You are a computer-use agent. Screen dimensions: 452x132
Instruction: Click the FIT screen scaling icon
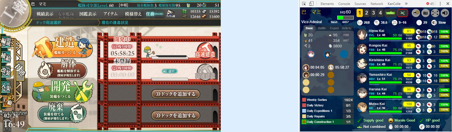pos(435,13)
